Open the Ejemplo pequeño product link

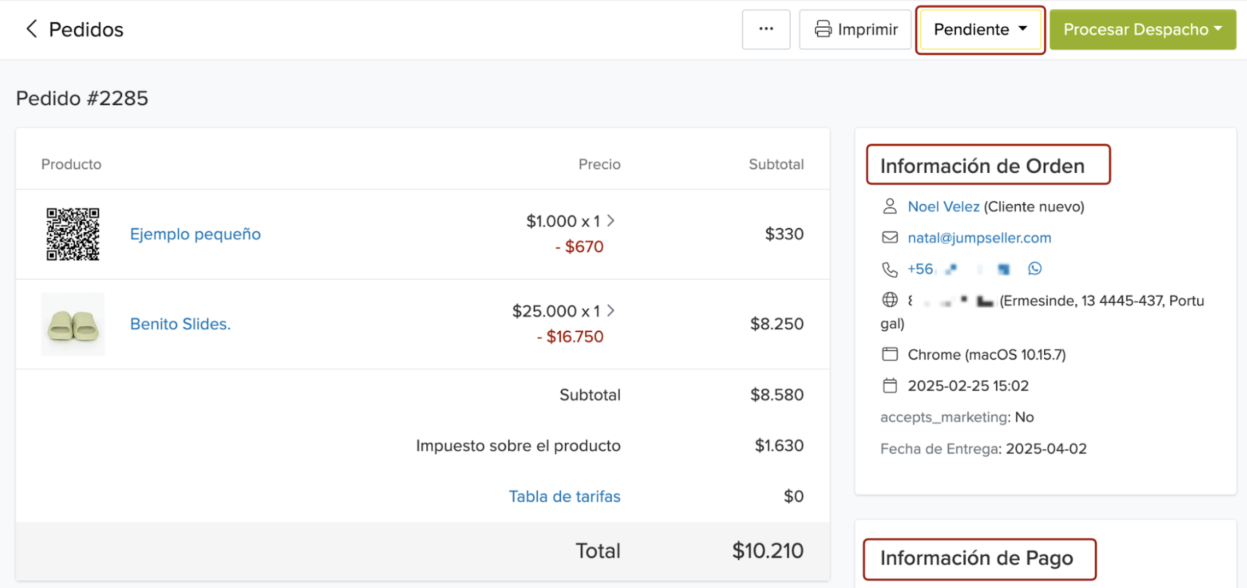click(x=195, y=234)
